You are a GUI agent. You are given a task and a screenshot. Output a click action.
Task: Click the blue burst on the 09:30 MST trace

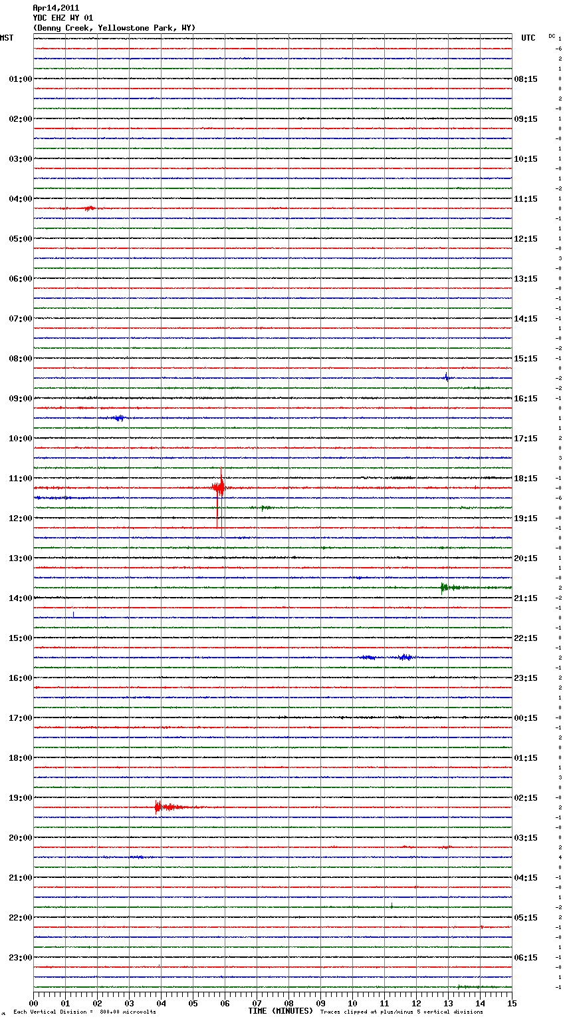119,418
